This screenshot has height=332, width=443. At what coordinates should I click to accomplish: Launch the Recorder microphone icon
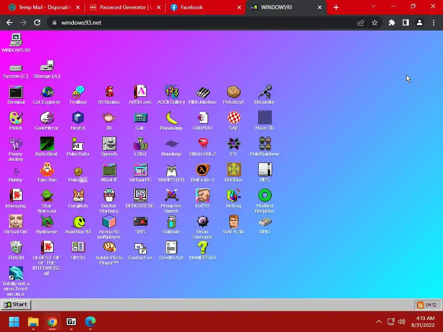(264, 95)
